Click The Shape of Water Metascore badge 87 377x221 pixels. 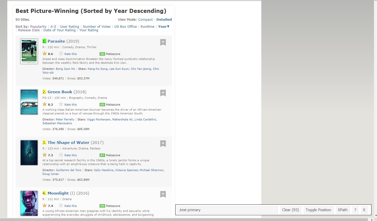pyautogui.click(x=102, y=155)
